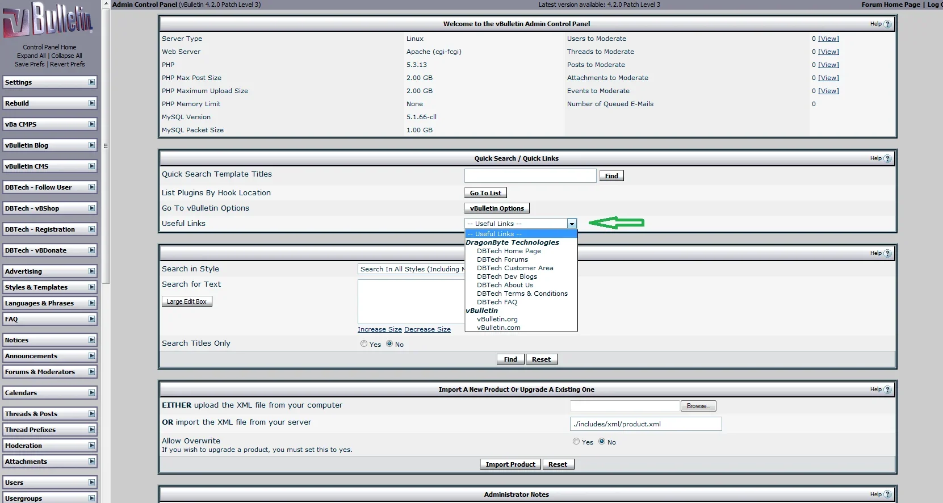Image resolution: width=943 pixels, height=503 pixels.
Task: Choose DBTech Dev Blogs option
Action: (507, 276)
